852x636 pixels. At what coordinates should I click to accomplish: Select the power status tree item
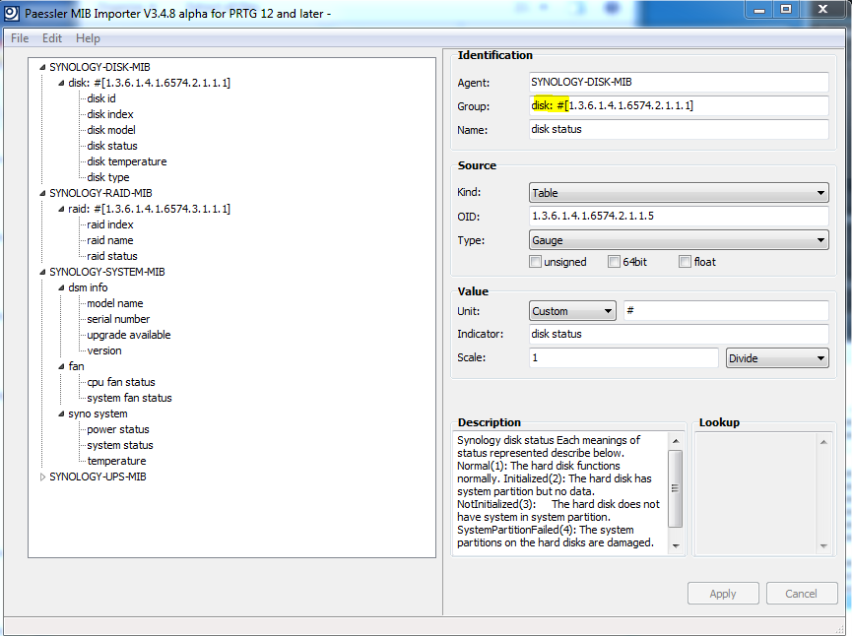[118, 429]
